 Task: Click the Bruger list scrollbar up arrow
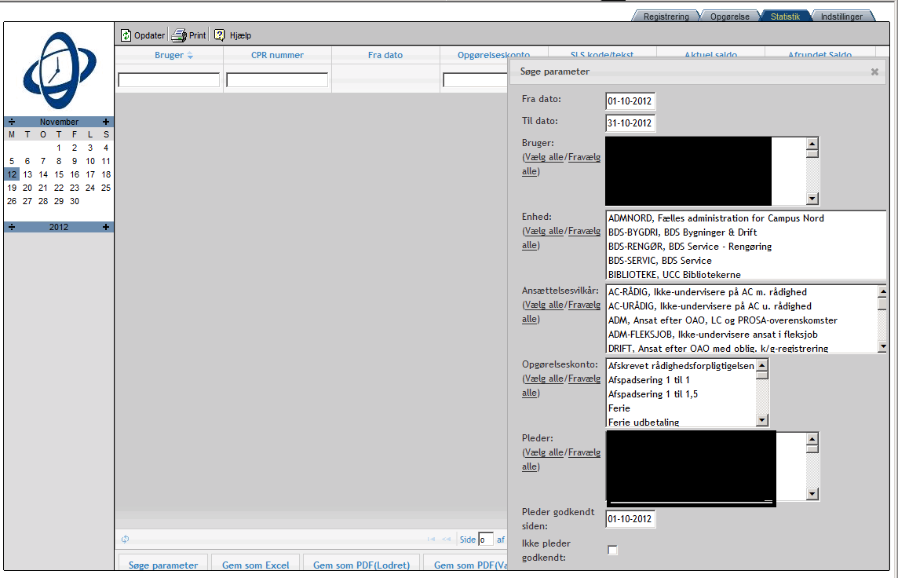pyautogui.click(x=812, y=144)
